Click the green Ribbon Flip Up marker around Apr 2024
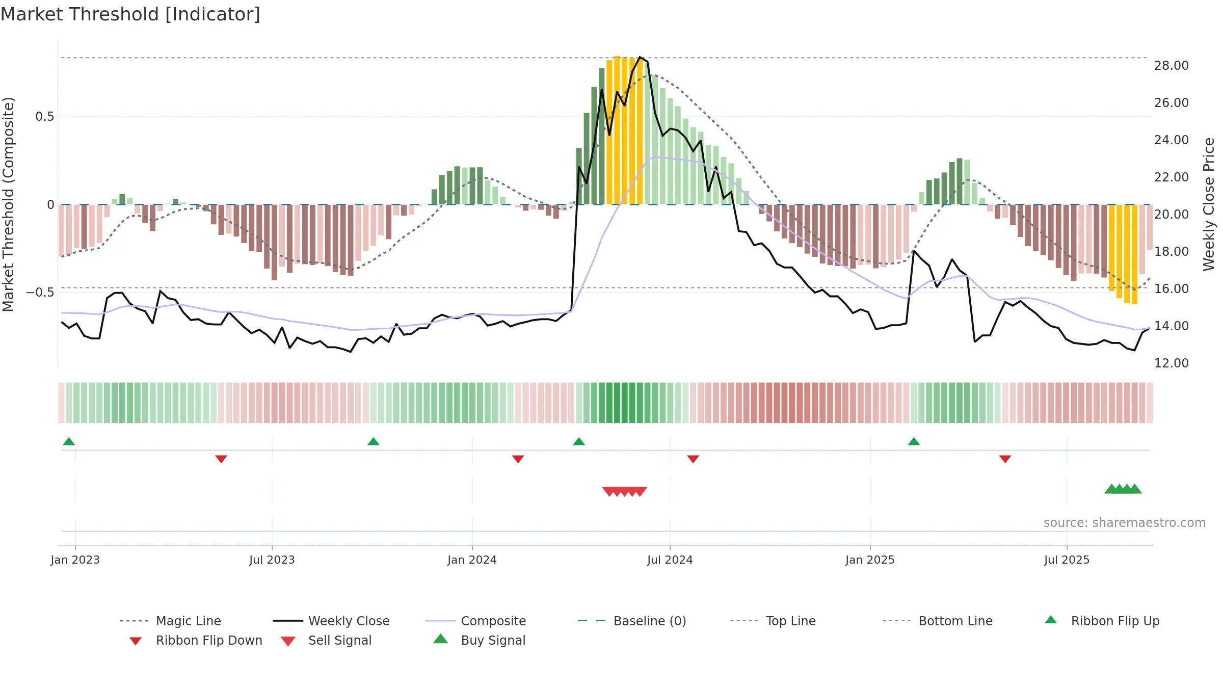Screen dimensions: 1223x688 (579, 441)
